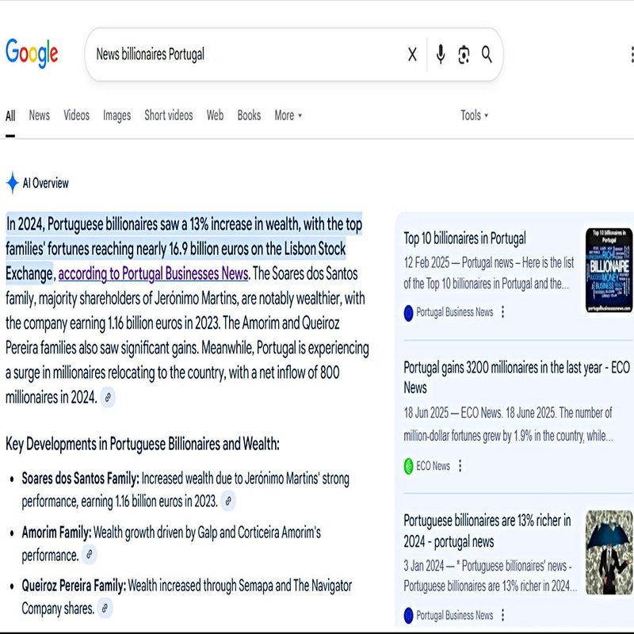The image size is (634, 634).
Task: Click the ECO News green favicon
Action: [x=408, y=466]
